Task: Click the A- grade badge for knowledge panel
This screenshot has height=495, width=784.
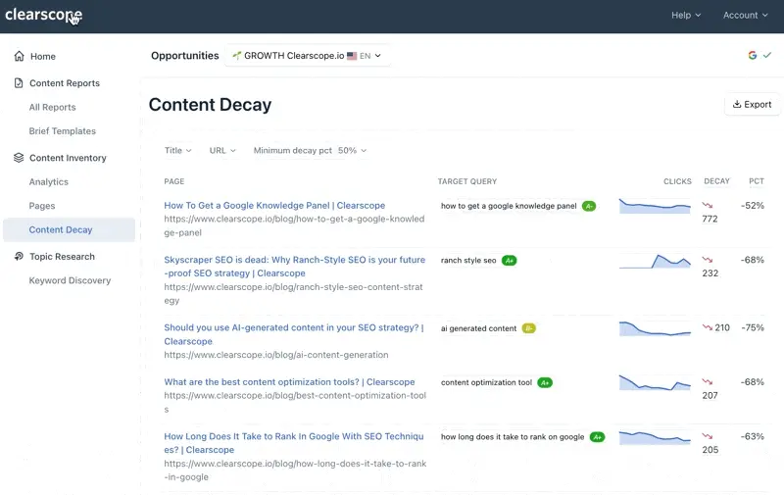Action: pos(589,206)
